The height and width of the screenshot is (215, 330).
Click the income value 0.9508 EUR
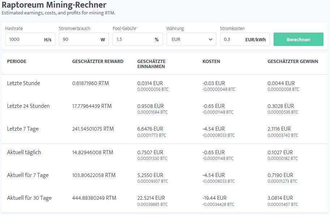(x=151, y=106)
